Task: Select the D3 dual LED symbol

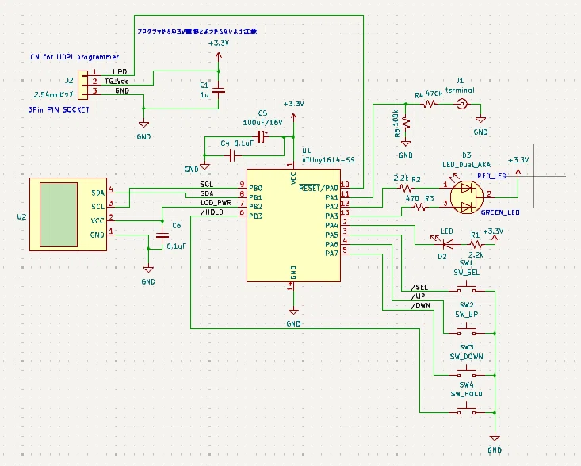Action: pos(467,197)
